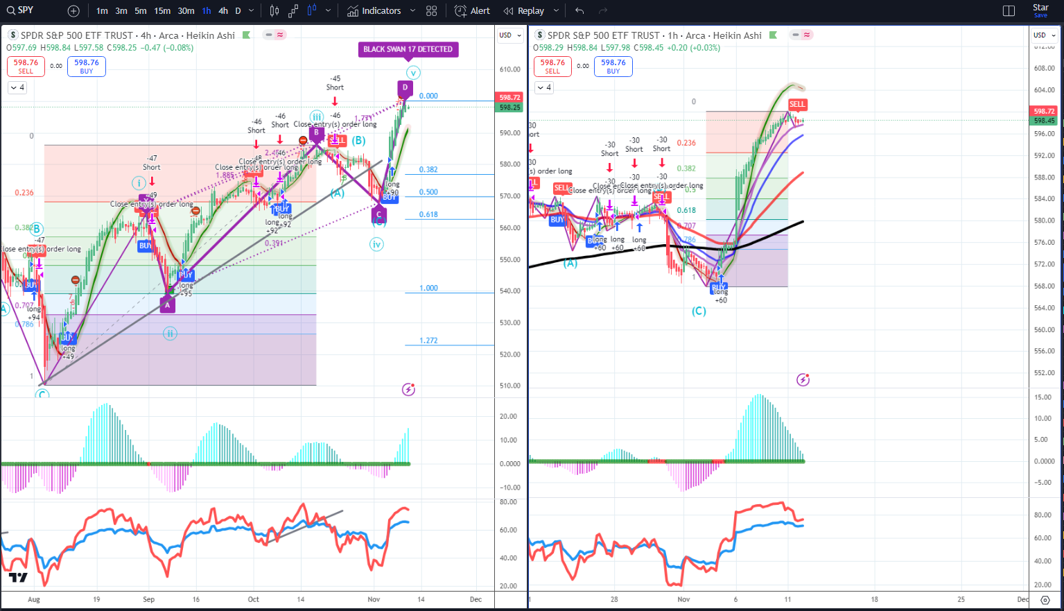Screen dimensions: 1064x611
Task: Undo the last chart action
Action: tap(579, 11)
